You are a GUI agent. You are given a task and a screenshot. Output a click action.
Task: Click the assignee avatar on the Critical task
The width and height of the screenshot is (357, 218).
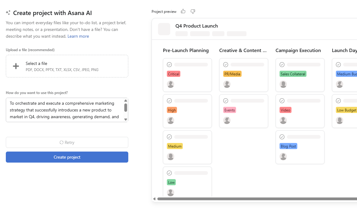pyautogui.click(x=171, y=84)
